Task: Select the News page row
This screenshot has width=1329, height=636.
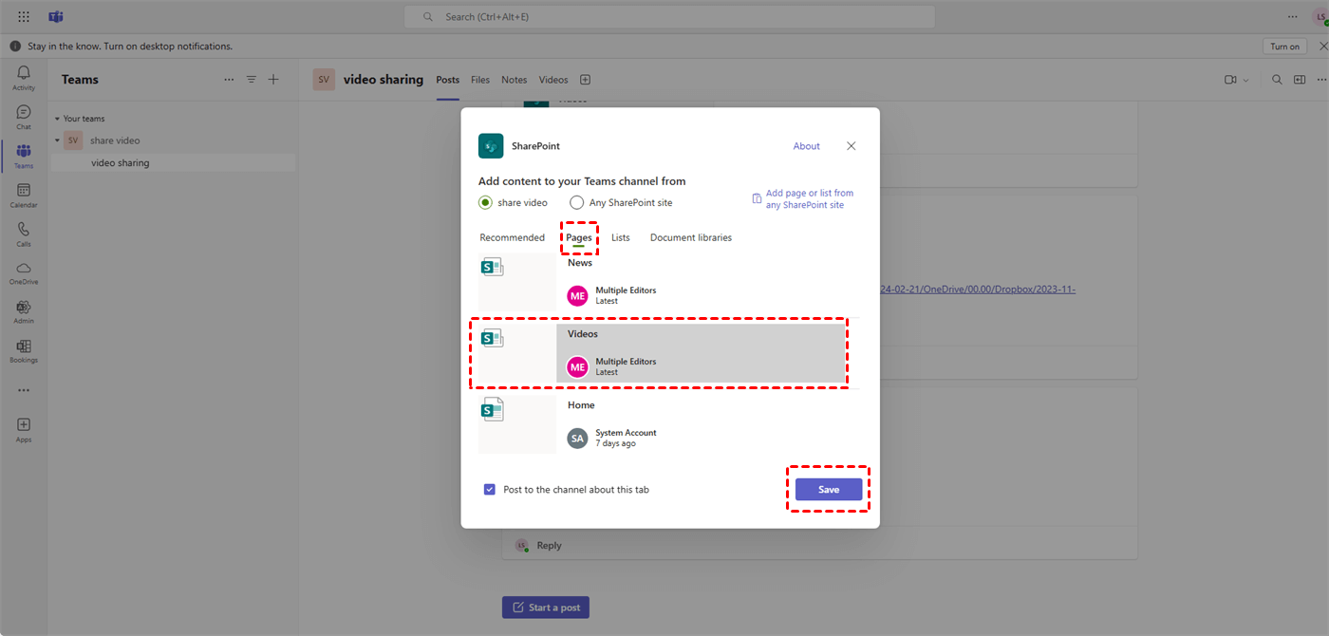Action: tap(669, 282)
